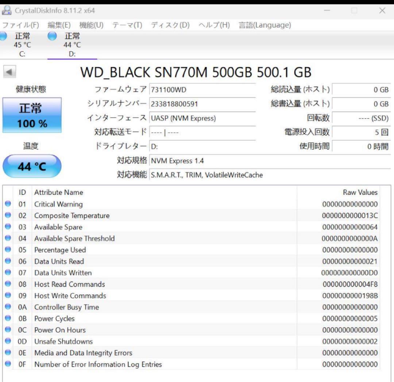Open the 機能(U) menu

[x=91, y=25]
